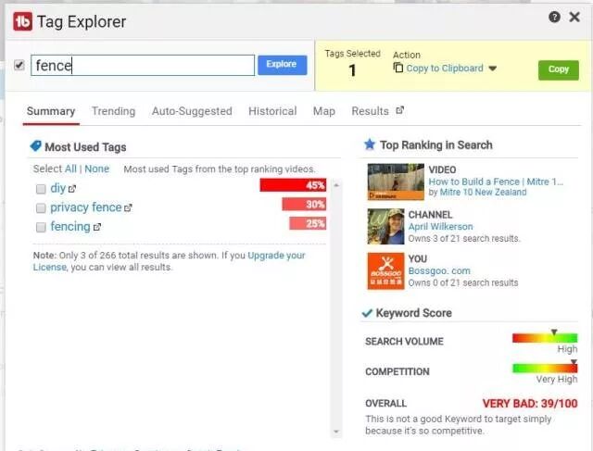593x451 pixels.
Task: Open the April Wilkerson channel link
Action: click(x=441, y=227)
